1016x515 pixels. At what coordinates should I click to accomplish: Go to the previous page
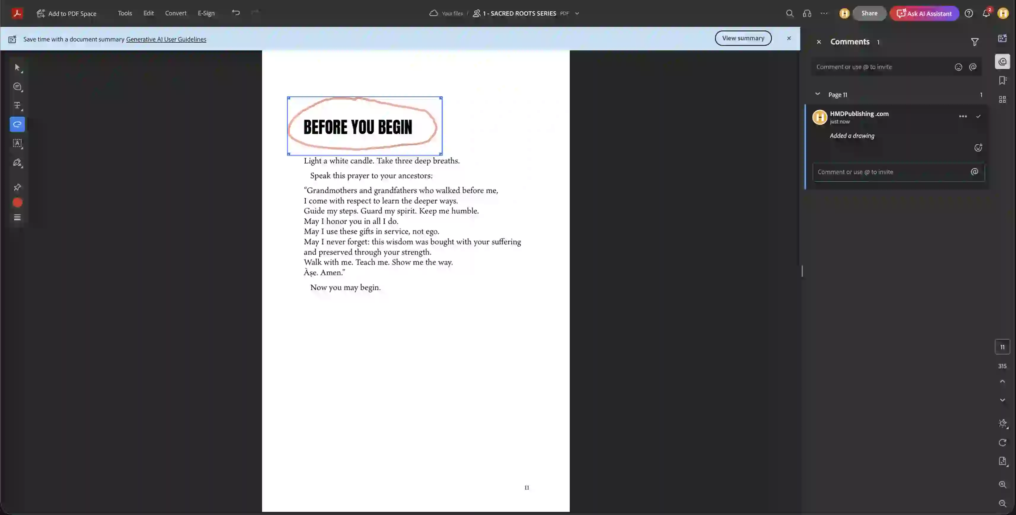(1003, 382)
